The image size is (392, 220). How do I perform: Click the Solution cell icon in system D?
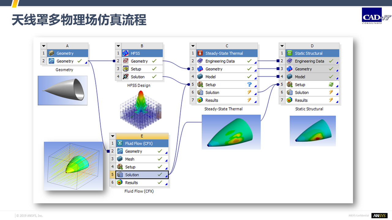[289, 92]
